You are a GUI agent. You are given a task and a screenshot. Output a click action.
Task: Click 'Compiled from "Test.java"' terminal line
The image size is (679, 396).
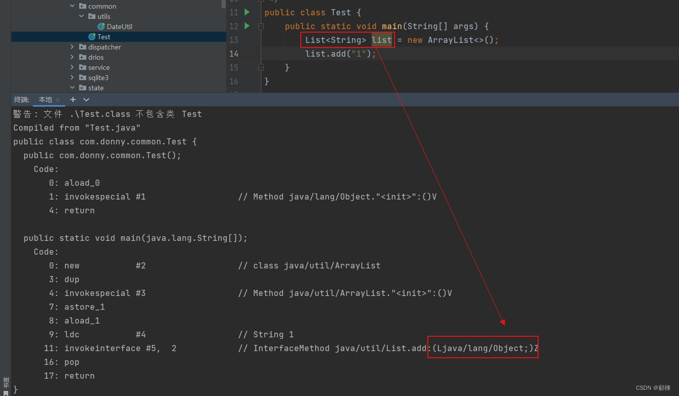coord(77,128)
